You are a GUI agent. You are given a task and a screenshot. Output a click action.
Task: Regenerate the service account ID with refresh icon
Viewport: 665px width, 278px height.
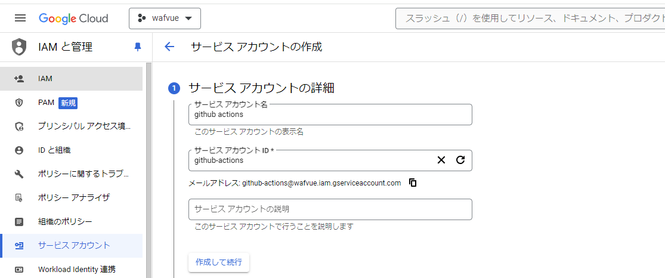point(460,160)
